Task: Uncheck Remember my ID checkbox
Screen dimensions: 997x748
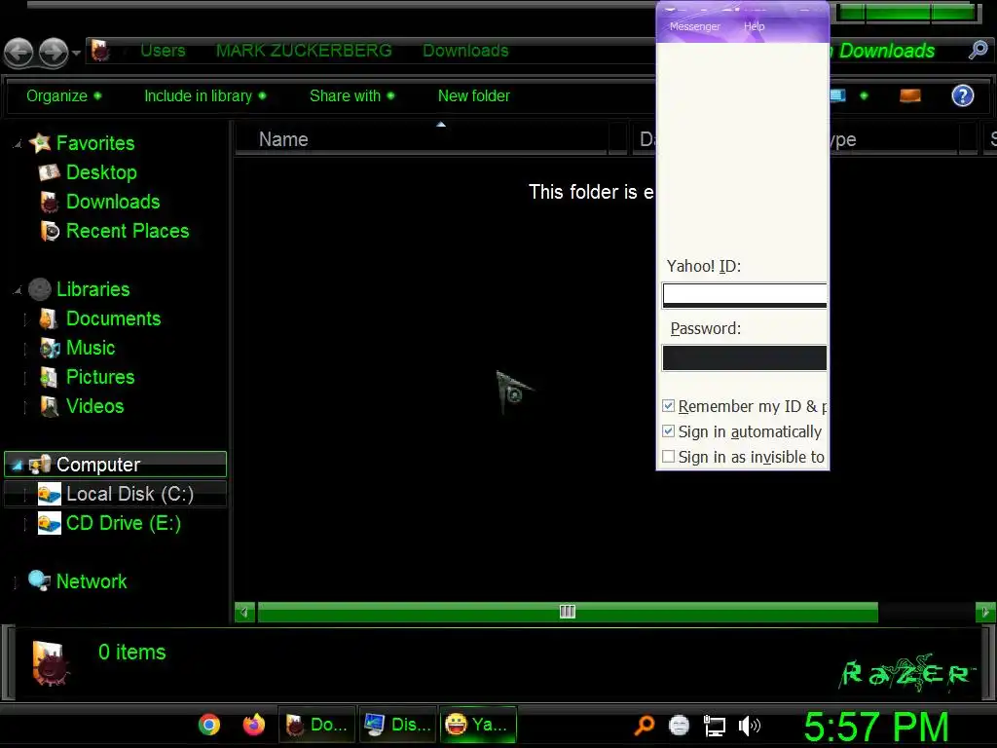Action: click(x=668, y=406)
